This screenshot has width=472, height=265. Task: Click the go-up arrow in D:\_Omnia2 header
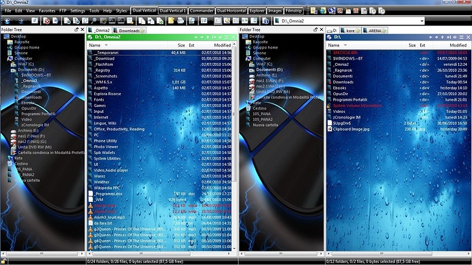pos(208,37)
